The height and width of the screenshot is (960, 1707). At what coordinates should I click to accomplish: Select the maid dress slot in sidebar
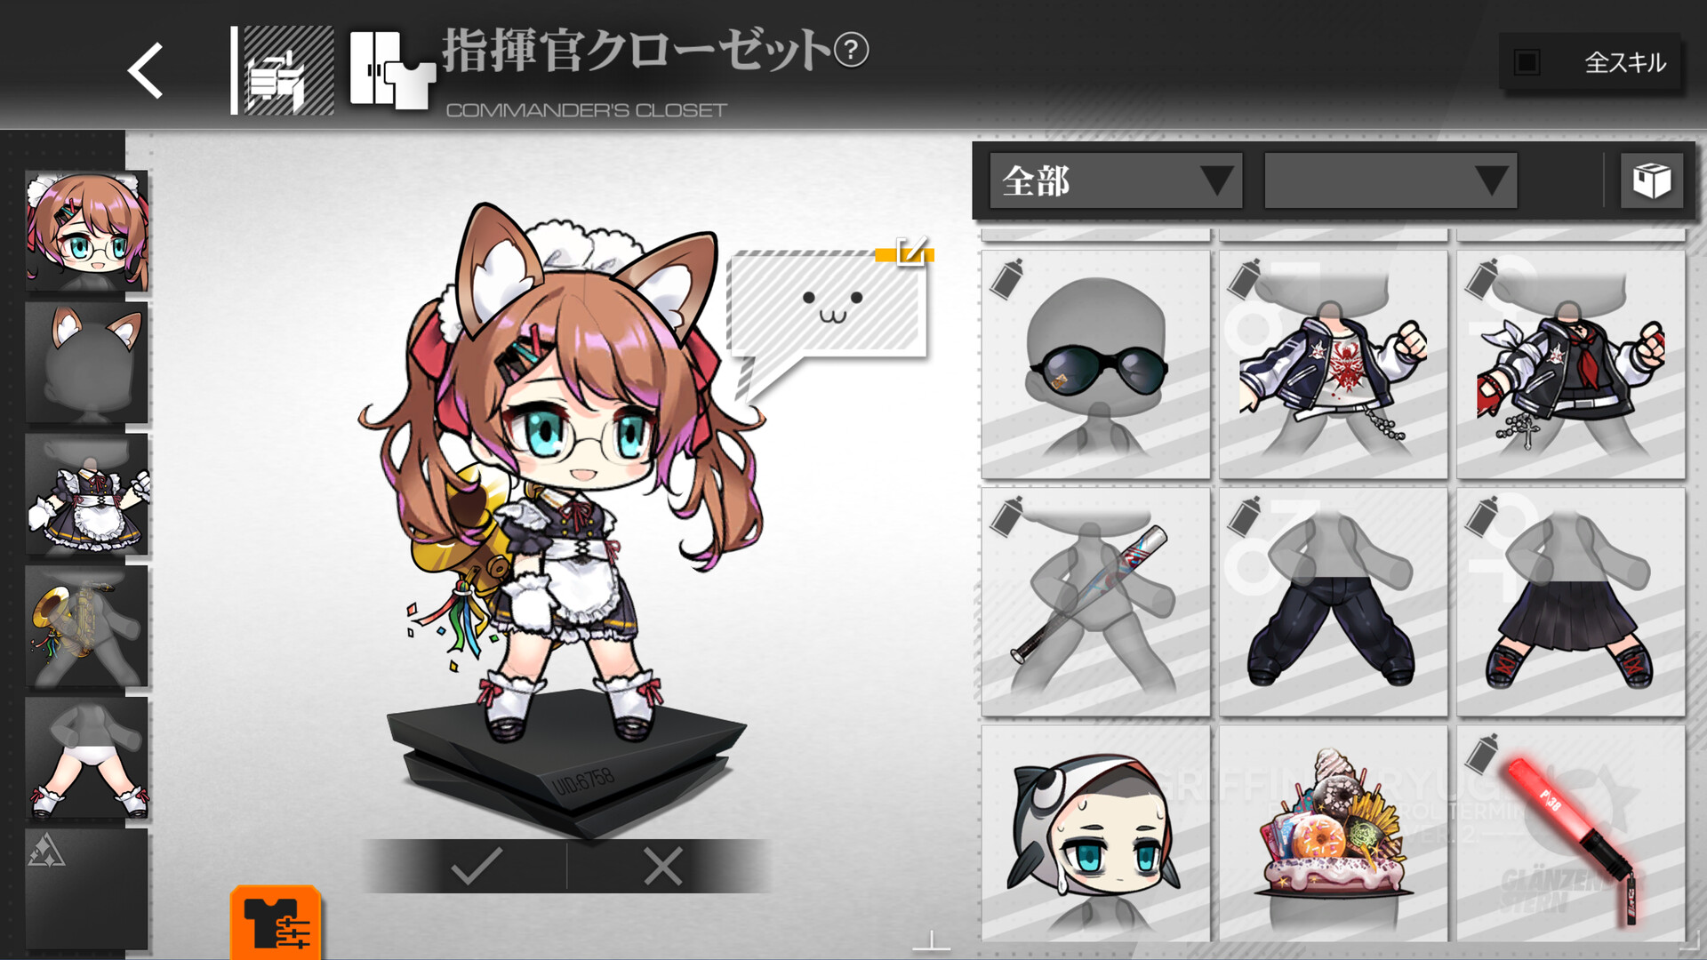(86, 494)
